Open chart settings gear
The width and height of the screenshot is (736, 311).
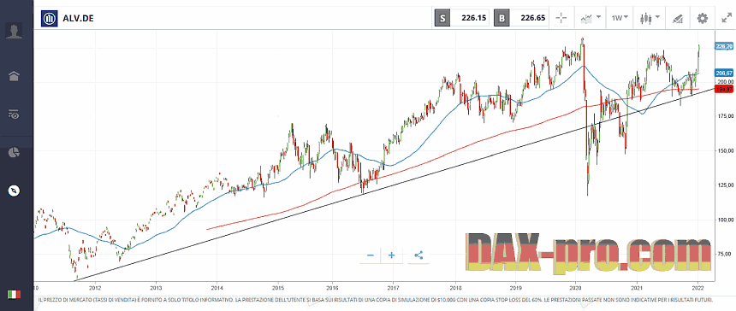[703, 19]
